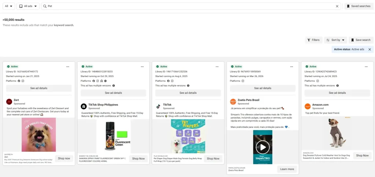The height and width of the screenshot is (177, 375).
Task: Open TikTok Shop Philippines name link
Action: [x=103, y=105]
